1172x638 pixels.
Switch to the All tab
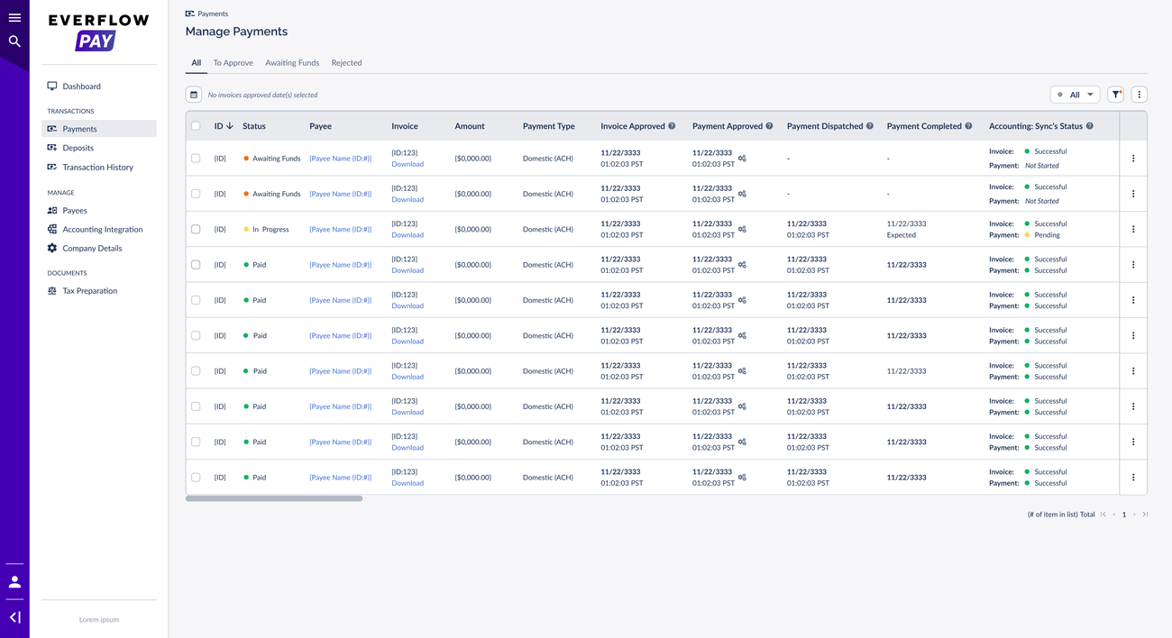[x=196, y=63]
